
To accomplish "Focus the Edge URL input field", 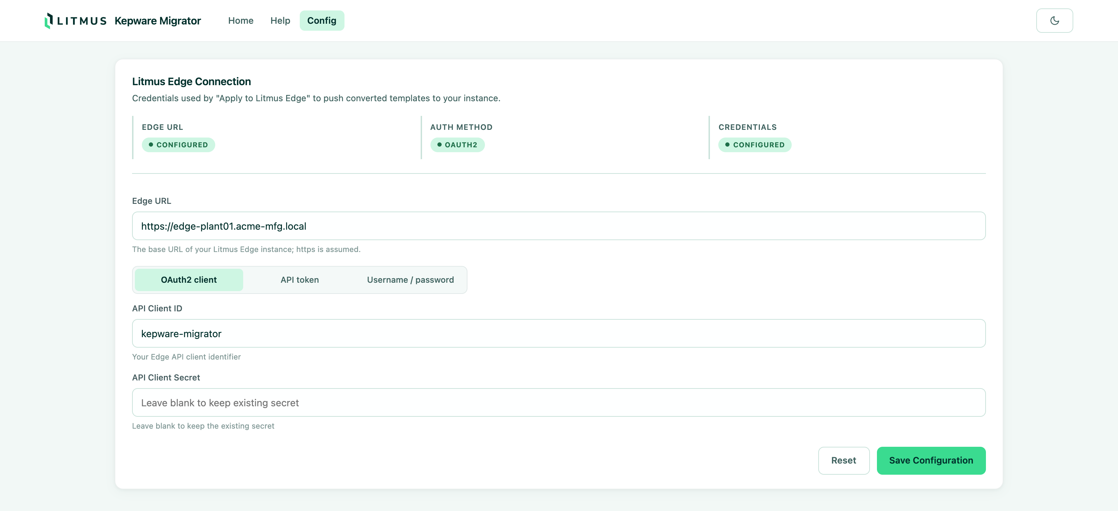I will pos(559,226).
